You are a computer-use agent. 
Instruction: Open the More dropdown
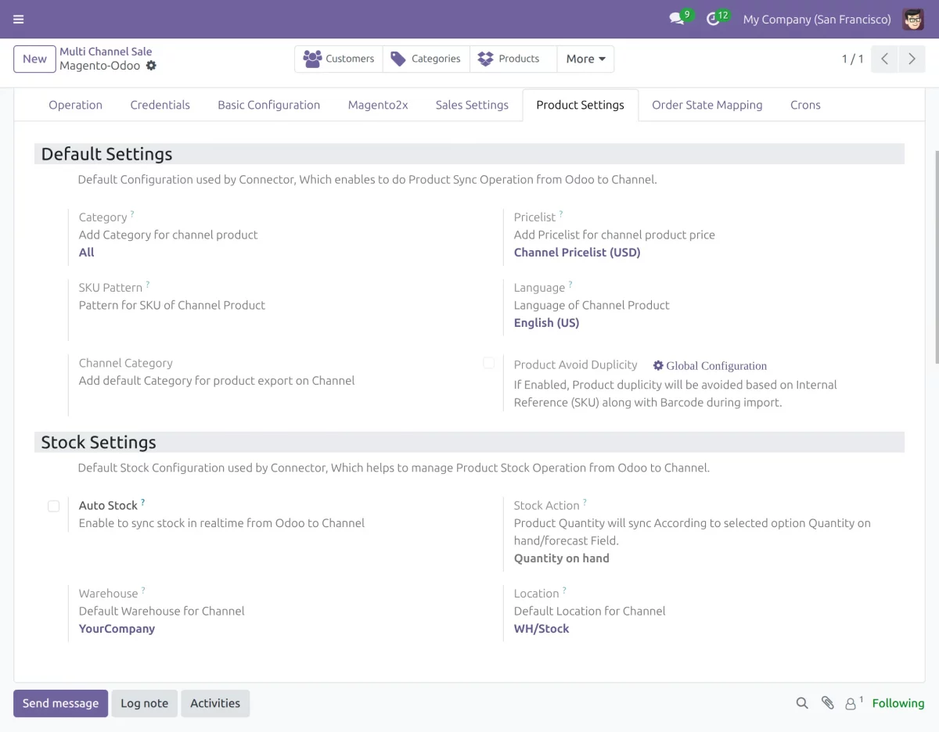pos(585,58)
